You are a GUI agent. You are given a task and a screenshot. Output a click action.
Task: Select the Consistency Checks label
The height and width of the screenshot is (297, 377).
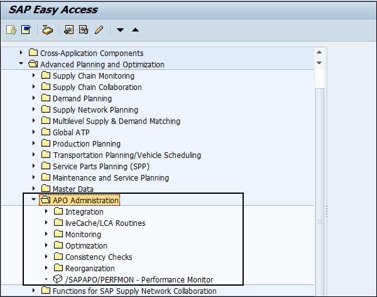99,257
